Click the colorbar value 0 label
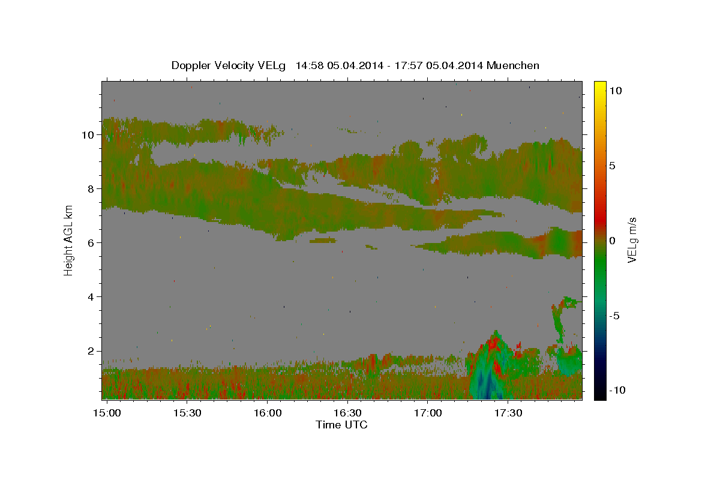 613,241
